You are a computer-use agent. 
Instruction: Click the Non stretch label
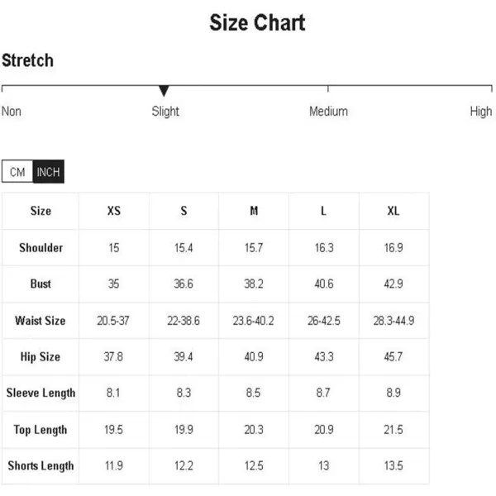click(12, 112)
